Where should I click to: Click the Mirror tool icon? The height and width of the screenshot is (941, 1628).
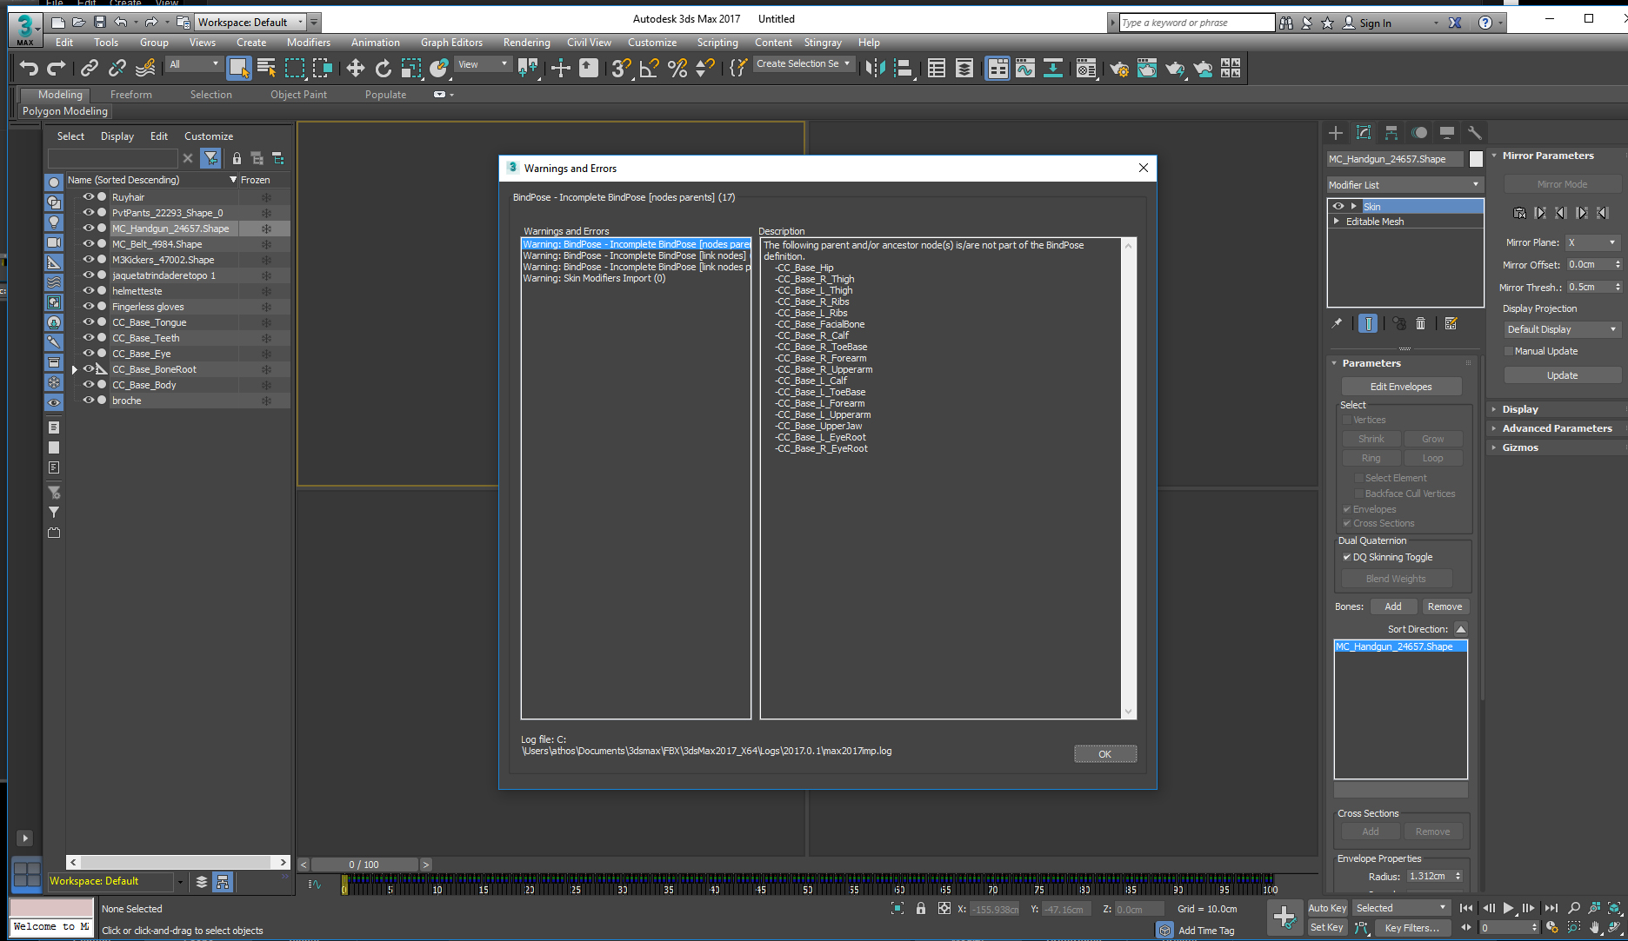(x=876, y=68)
